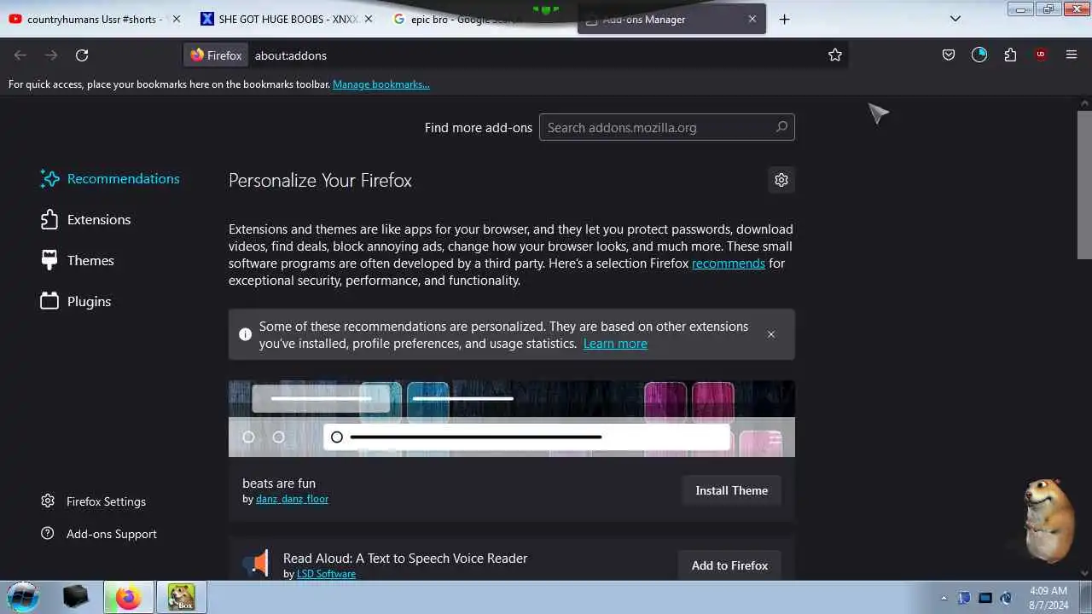Click the Recommendations sparkle icon
Viewport: 1092px width, 614px height.
point(49,178)
